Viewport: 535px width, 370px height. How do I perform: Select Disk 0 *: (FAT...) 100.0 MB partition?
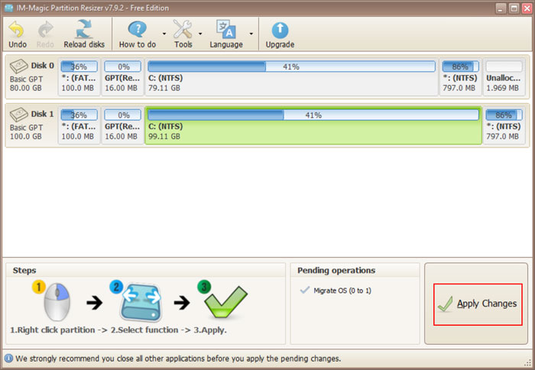coord(79,76)
